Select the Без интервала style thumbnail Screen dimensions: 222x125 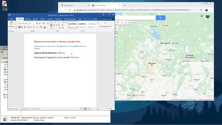[82, 25]
